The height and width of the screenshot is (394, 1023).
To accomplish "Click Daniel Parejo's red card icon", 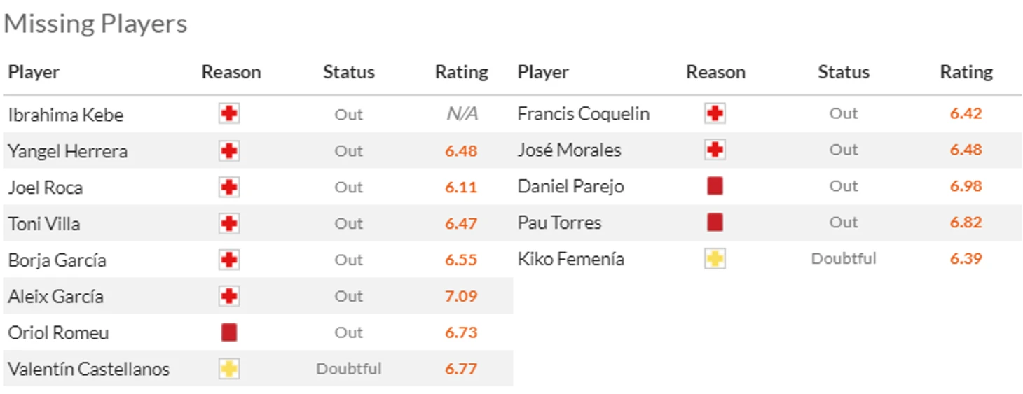I will click(x=715, y=186).
